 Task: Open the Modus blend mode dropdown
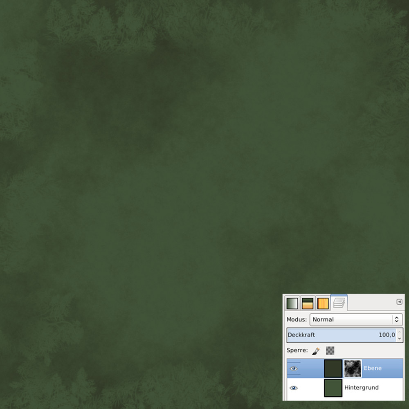click(x=356, y=319)
